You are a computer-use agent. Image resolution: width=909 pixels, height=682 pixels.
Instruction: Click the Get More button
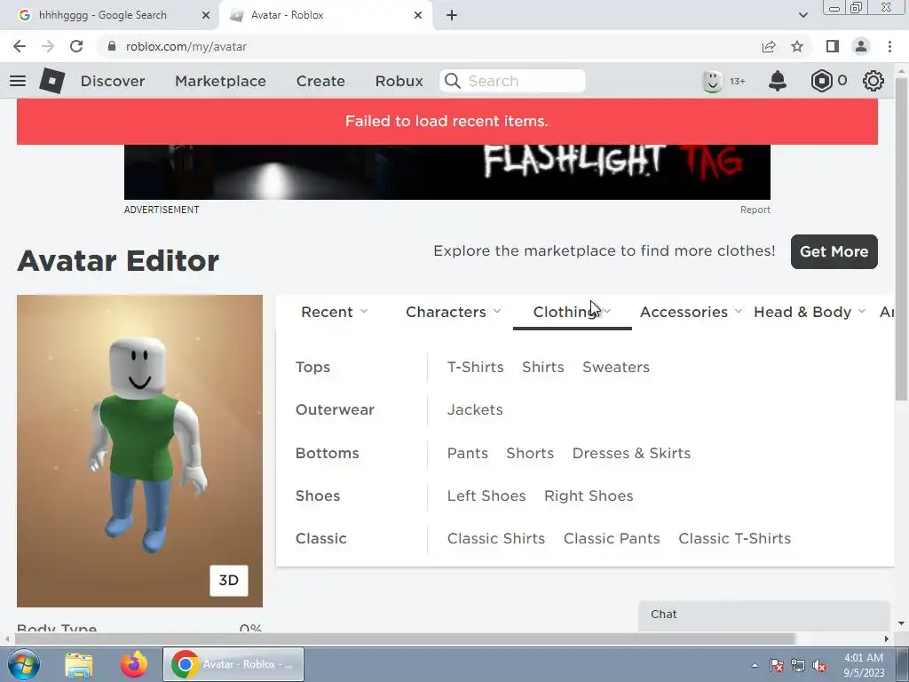[x=834, y=251]
